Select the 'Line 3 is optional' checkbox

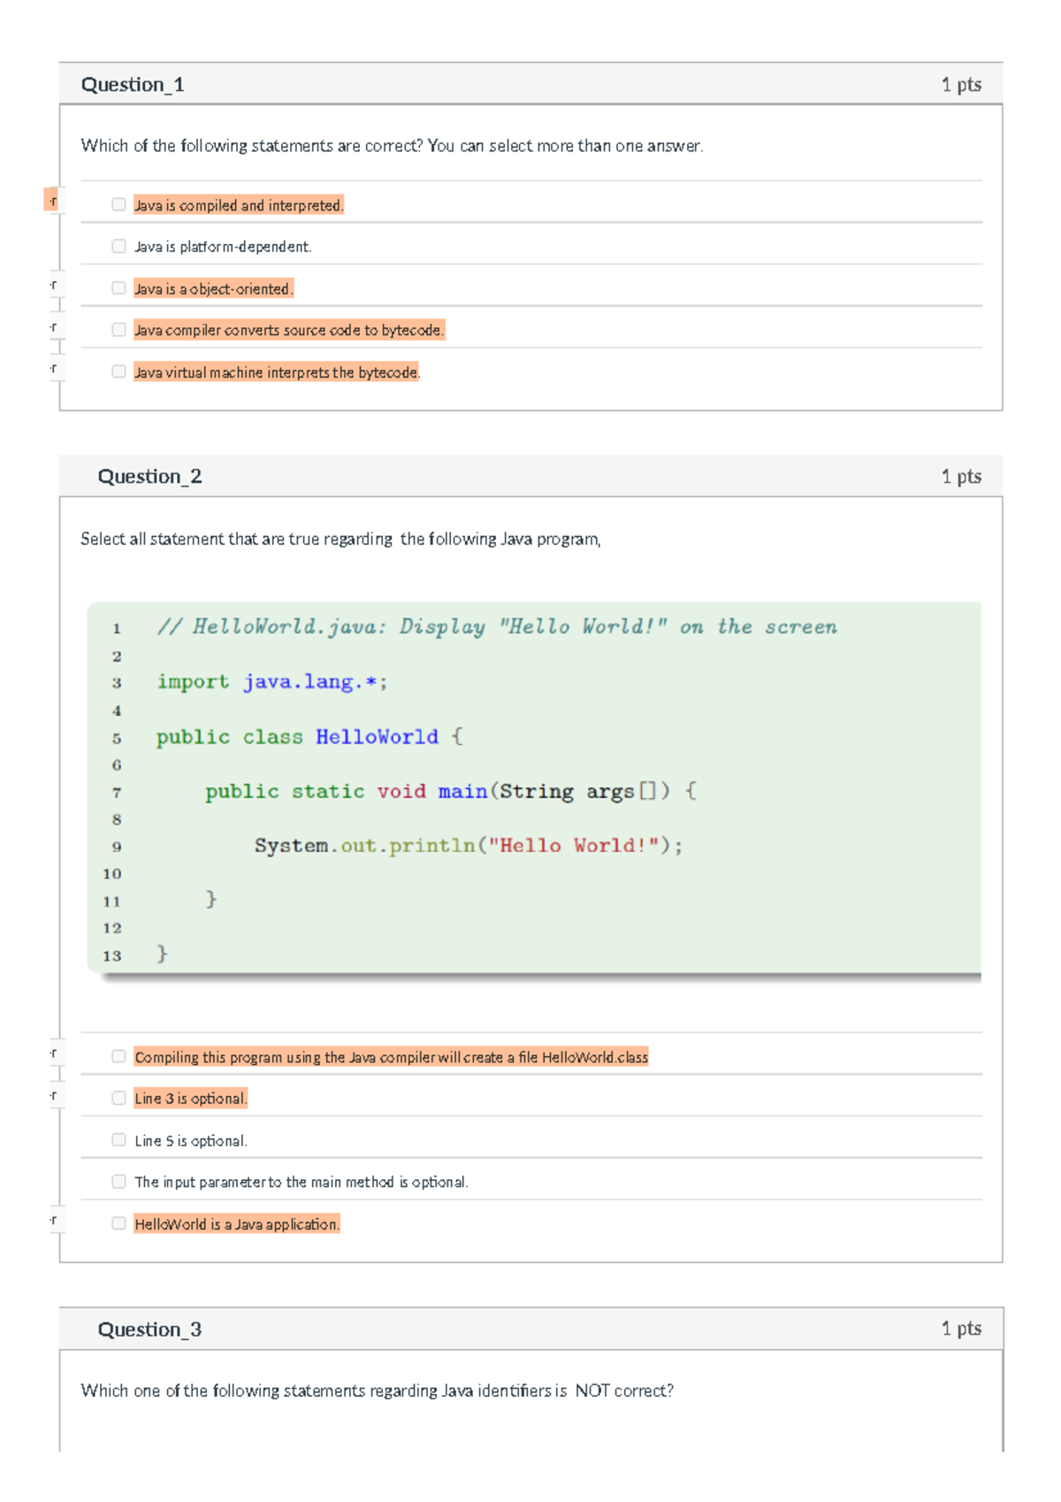click(118, 1098)
